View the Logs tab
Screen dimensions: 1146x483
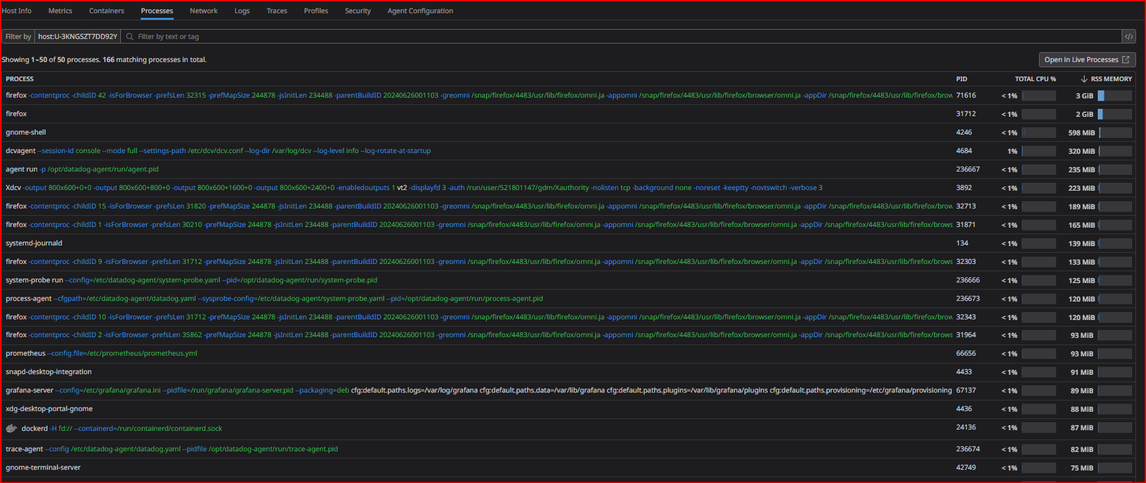click(242, 11)
